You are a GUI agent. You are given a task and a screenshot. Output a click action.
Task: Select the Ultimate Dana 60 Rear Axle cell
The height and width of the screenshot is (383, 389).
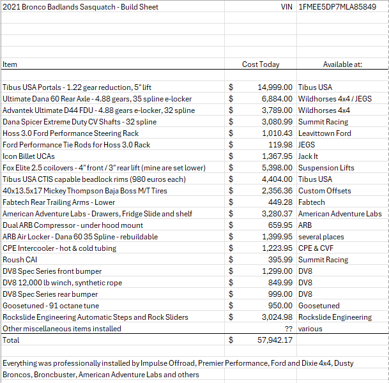[112, 99]
